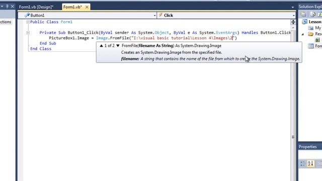Click the Solution Explorer panel title

(x=310, y=7)
